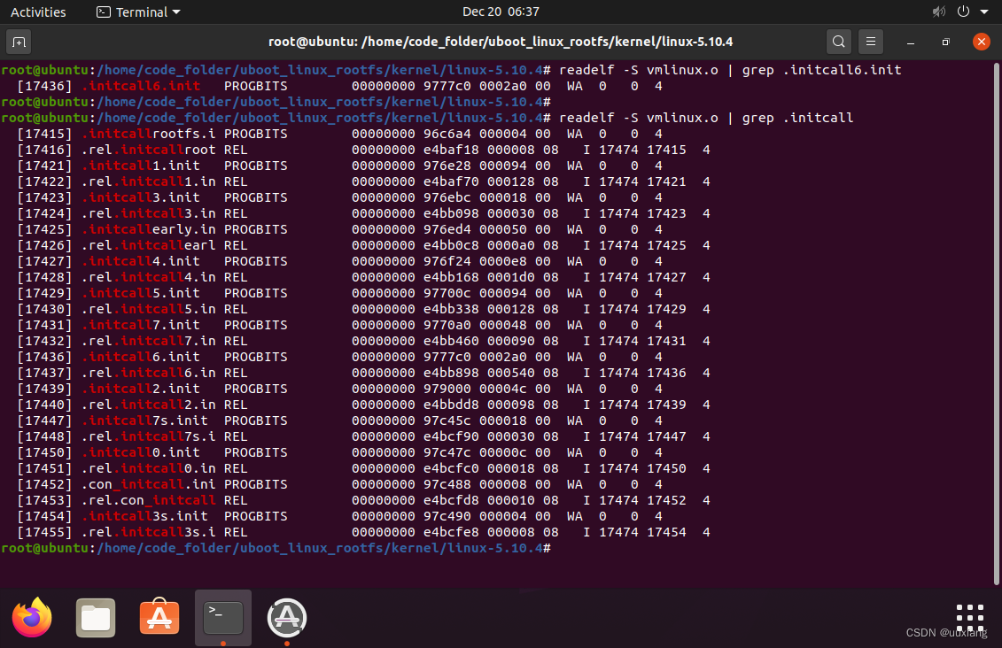
Task: Click the volume muted indicator
Action: 939,12
